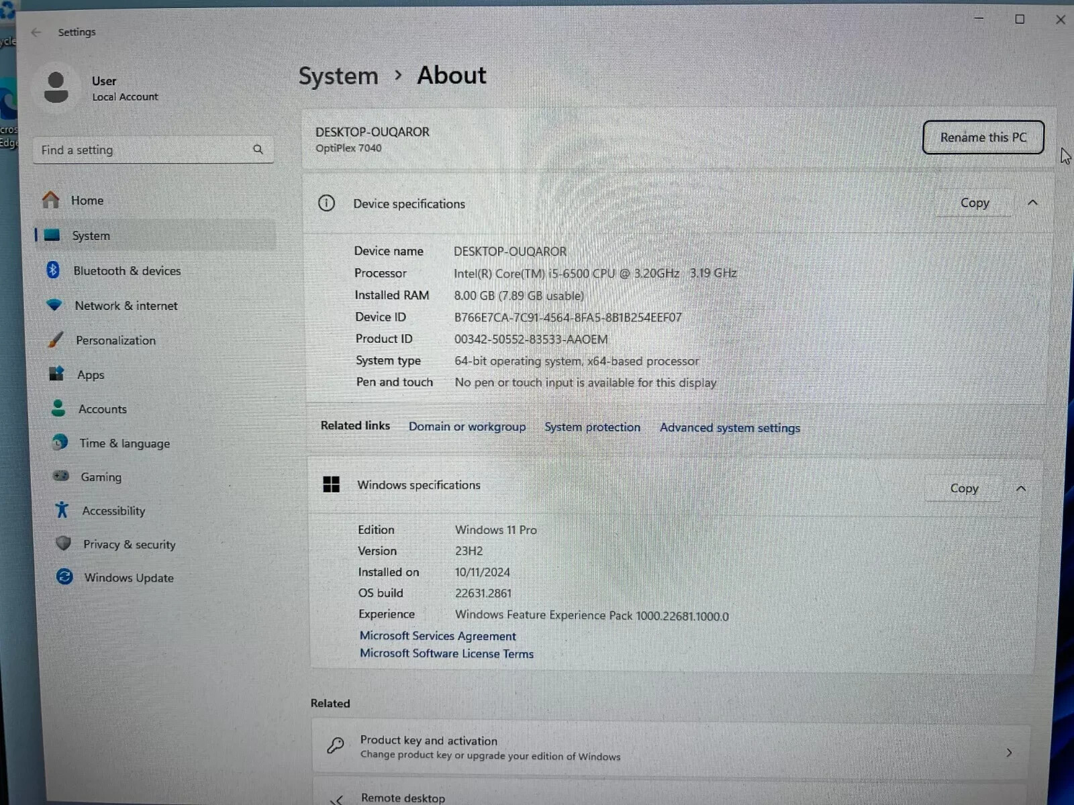This screenshot has width=1074, height=805.
Task: Open the Home settings page
Action: click(x=153, y=200)
